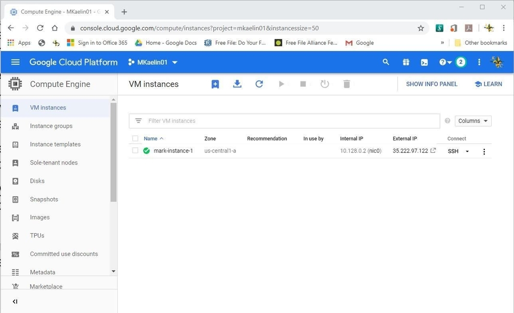The height and width of the screenshot is (313, 514).
Task: Click SHOW INFO PANEL button
Action: click(432, 84)
